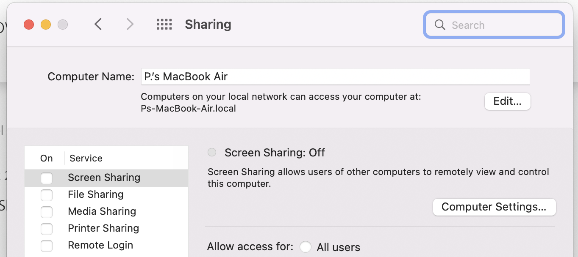Select Media Sharing service row
Viewport: 578px width, 257px height.
pyautogui.click(x=102, y=211)
